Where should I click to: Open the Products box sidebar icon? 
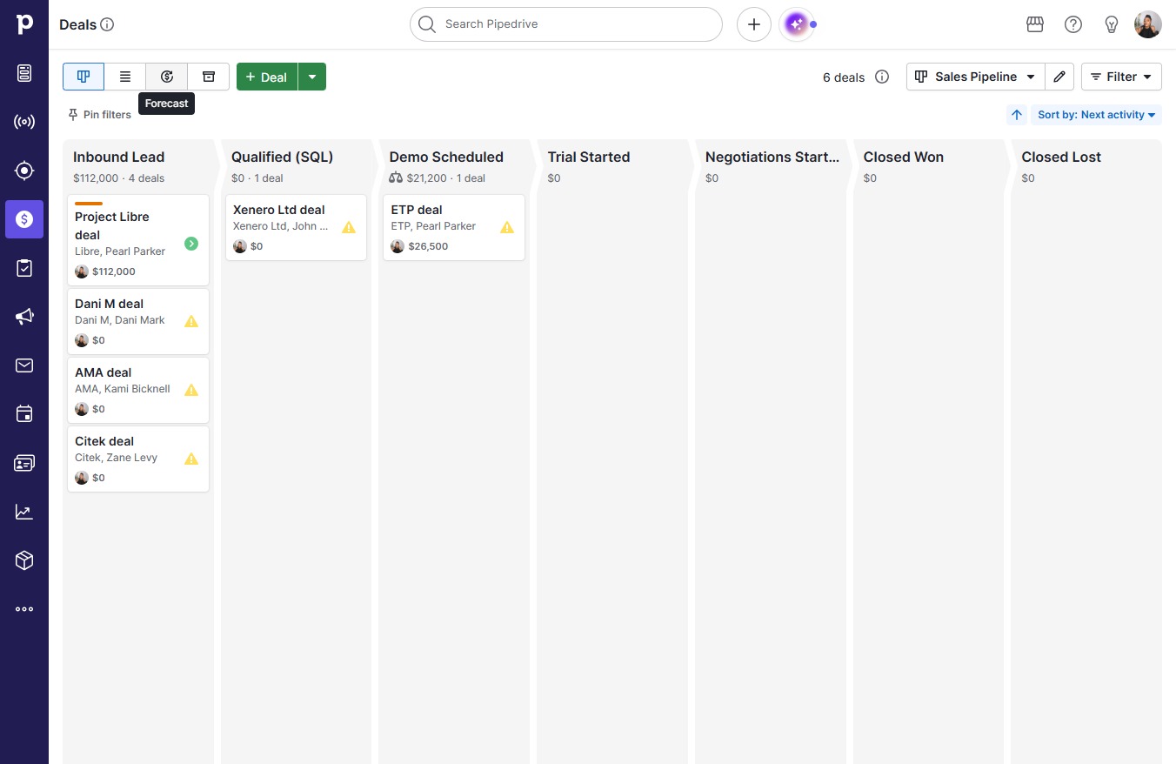(x=24, y=560)
